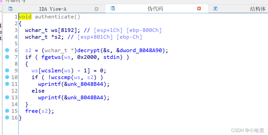Viewport: 268px width, 135px height.
Task: Click the [esp+801Ch] comment
Action: coord(95,37)
